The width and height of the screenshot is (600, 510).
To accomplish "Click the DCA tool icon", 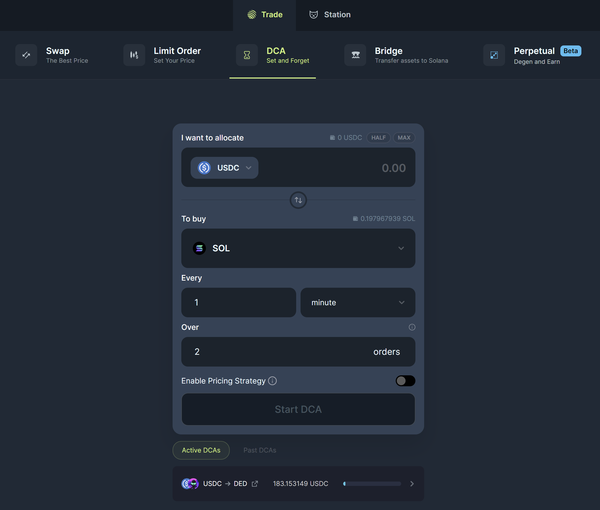I will click(246, 55).
